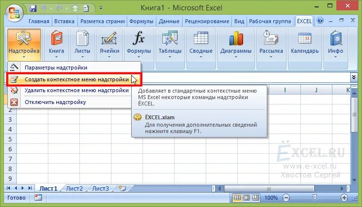362x207 pixels.
Task: Open the Книга ribbon menu
Action: click(56, 44)
